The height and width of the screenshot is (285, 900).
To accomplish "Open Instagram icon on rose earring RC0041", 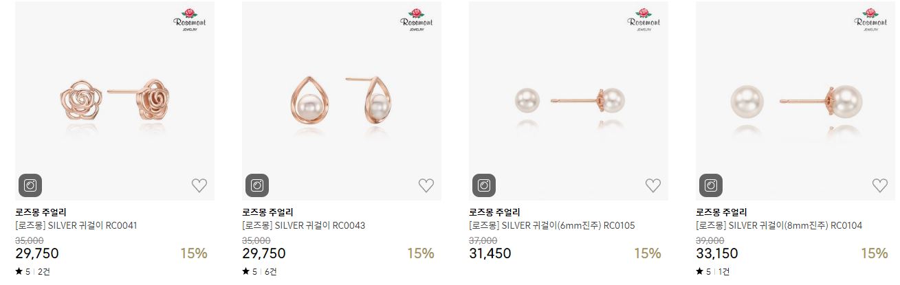I will tap(30, 185).
